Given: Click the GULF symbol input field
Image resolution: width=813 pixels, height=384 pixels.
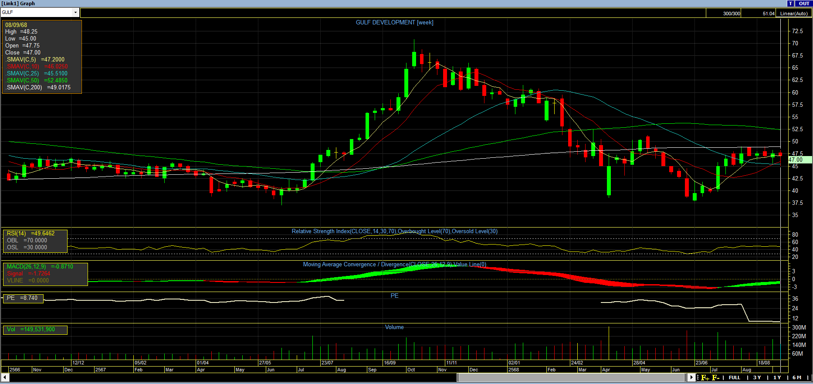Looking at the screenshot, I should [37, 12].
